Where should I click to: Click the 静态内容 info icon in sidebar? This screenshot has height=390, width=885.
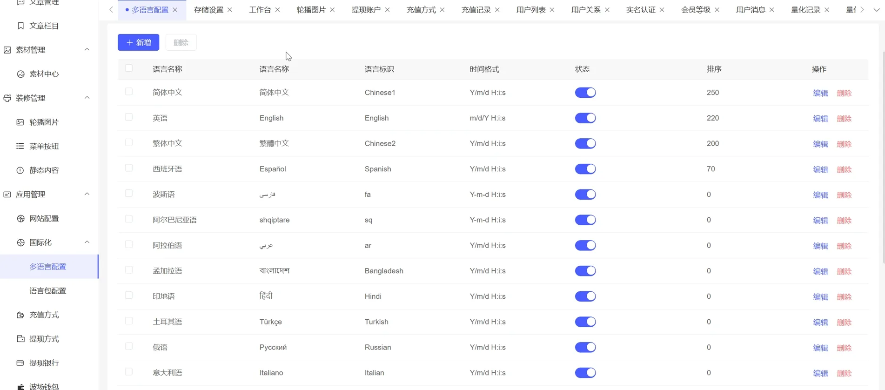20,170
